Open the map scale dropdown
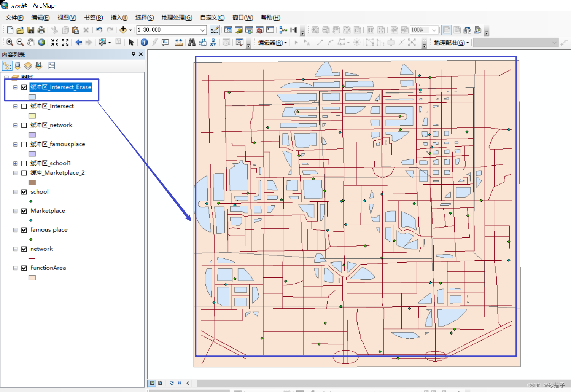Screen dimensions: 571x392 tap(202, 30)
